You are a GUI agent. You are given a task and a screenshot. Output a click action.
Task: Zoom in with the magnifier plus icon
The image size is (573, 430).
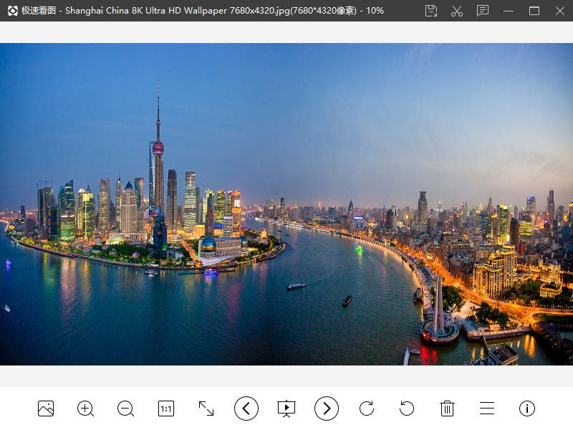86,408
